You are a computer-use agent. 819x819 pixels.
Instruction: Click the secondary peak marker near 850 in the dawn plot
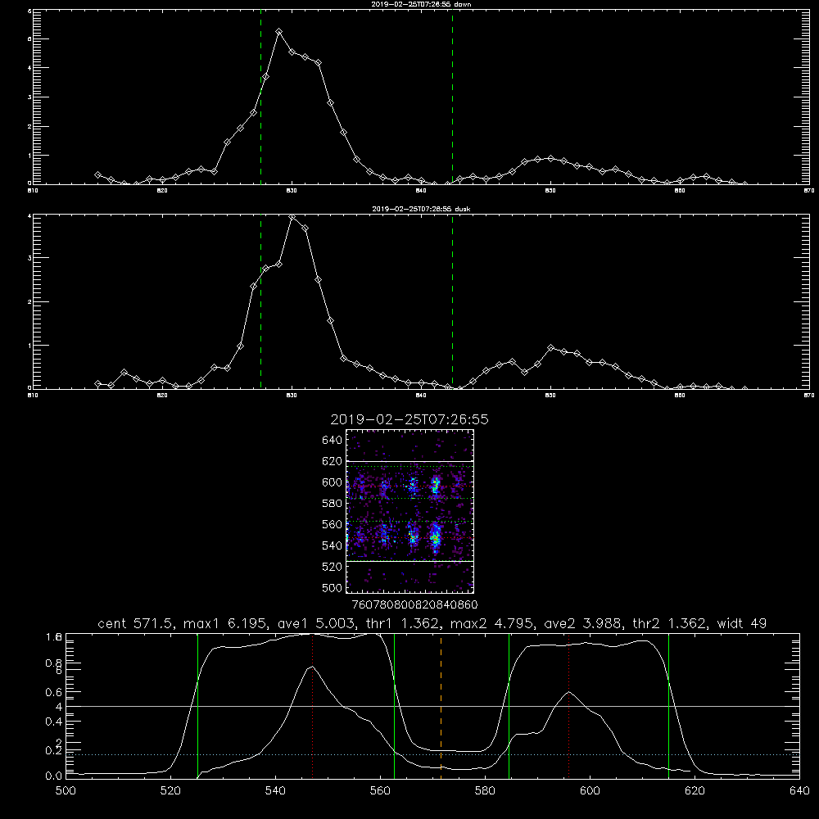click(x=550, y=158)
